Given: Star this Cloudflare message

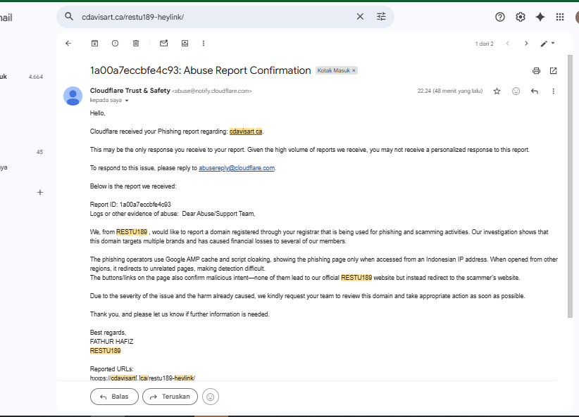Looking at the screenshot, I should click(497, 91).
